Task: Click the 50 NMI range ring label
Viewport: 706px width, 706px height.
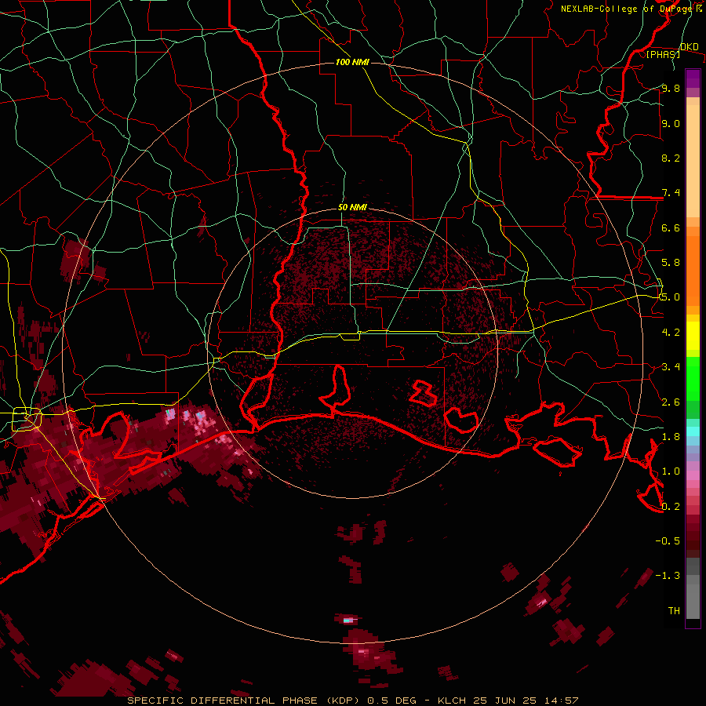Action: pyautogui.click(x=352, y=207)
